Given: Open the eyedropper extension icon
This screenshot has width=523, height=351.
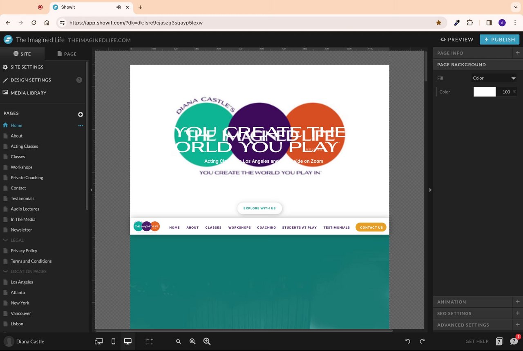Looking at the screenshot, I should pyautogui.click(x=457, y=23).
